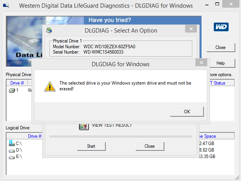This screenshot has height=181, width=241.
Task: Click the VIEW TEST RESULT label
Action: [x=112, y=125]
